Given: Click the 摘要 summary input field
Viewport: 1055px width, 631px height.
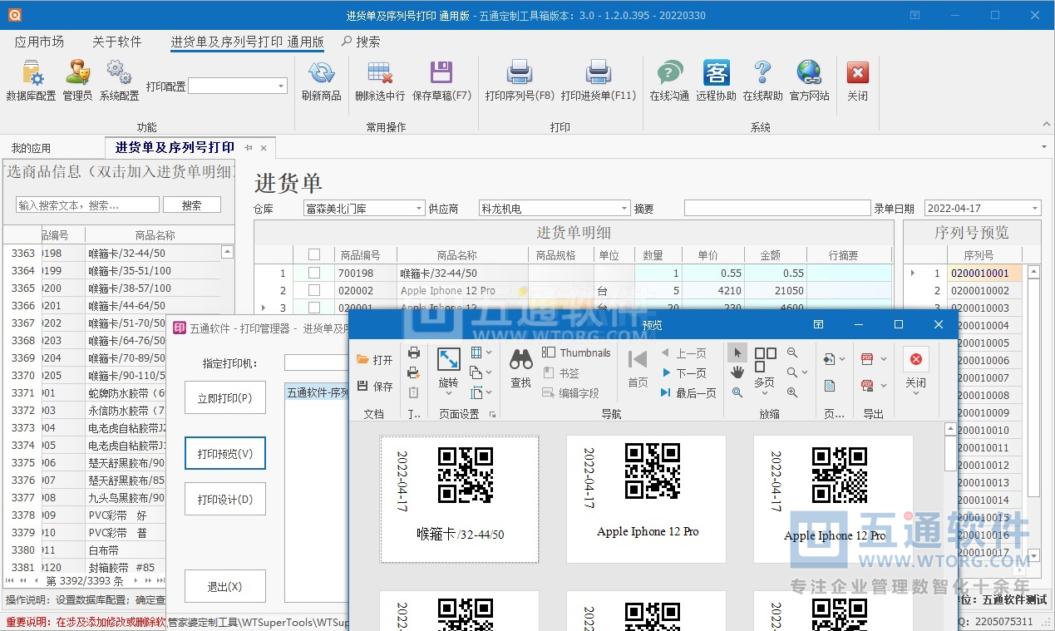Looking at the screenshot, I should 777,209.
